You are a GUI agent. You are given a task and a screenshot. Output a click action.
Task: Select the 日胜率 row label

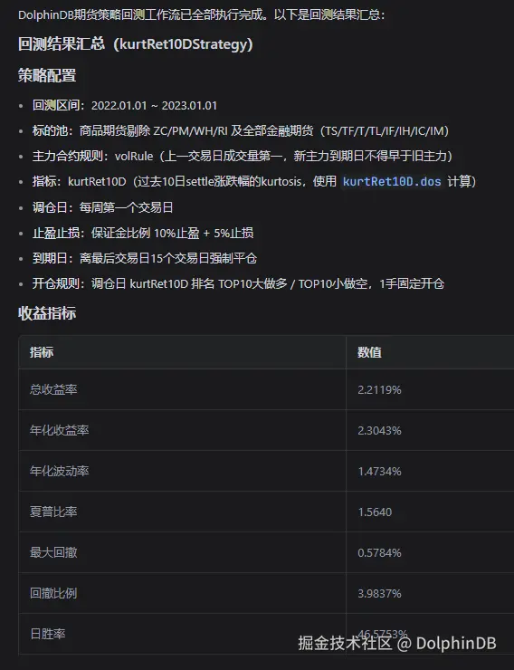(47, 634)
